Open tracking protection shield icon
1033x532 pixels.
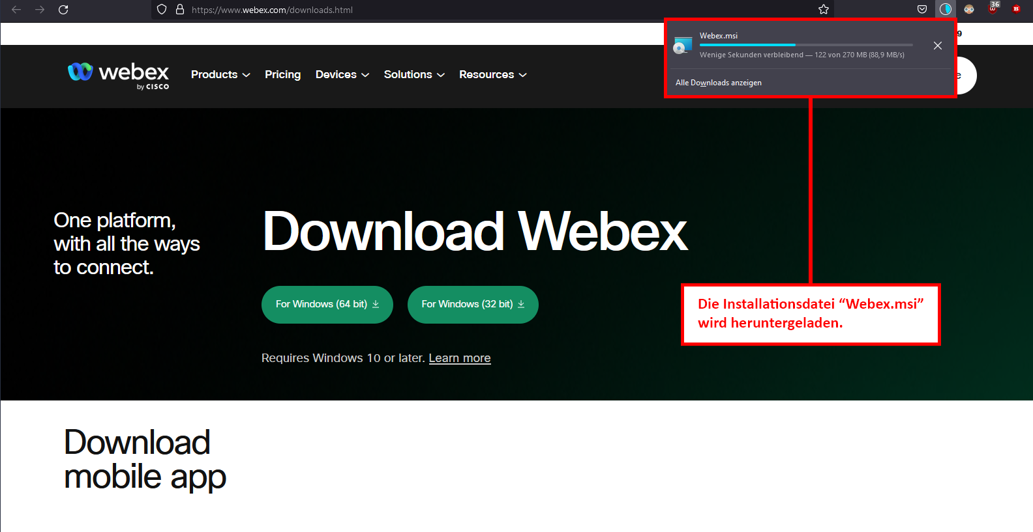[162, 10]
